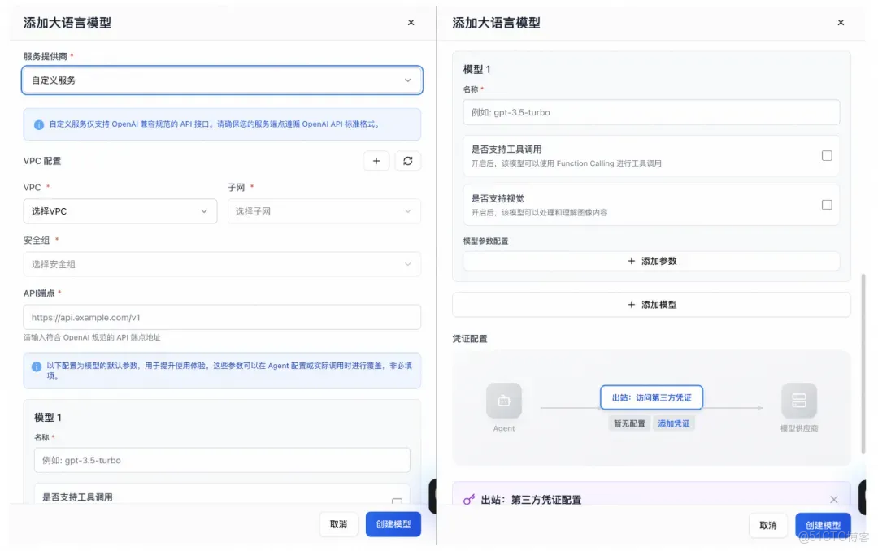The height and width of the screenshot is (551, 878).
Task: Click 添加参数 under 模型参数配置
Action: [651, 260]
